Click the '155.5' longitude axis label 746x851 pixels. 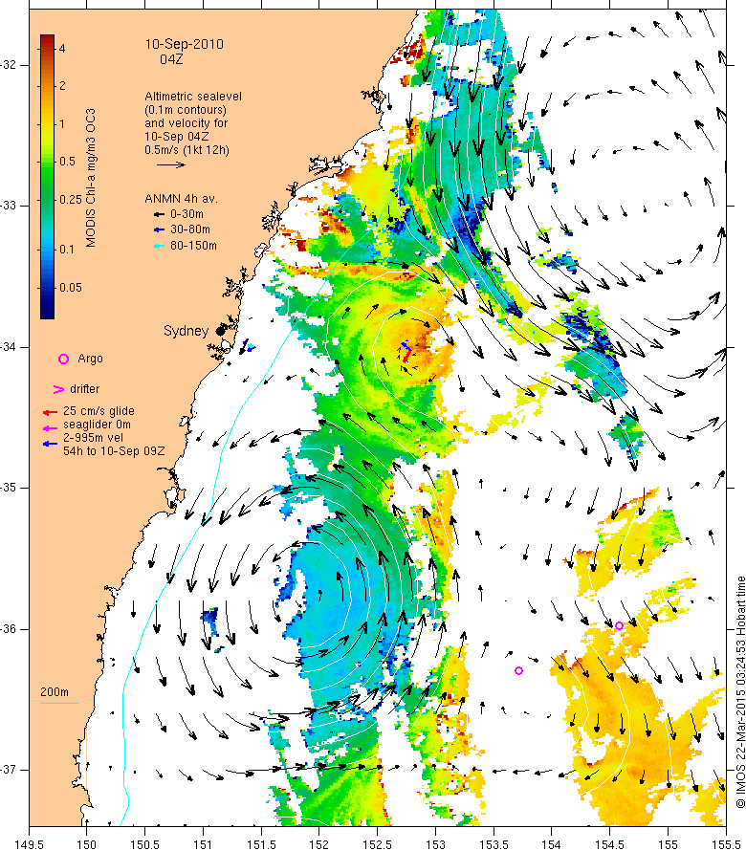(726, 844)
